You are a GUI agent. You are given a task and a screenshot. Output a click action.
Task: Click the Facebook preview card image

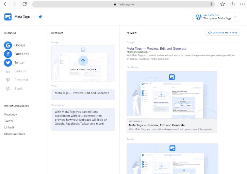[x=172, y=95]
